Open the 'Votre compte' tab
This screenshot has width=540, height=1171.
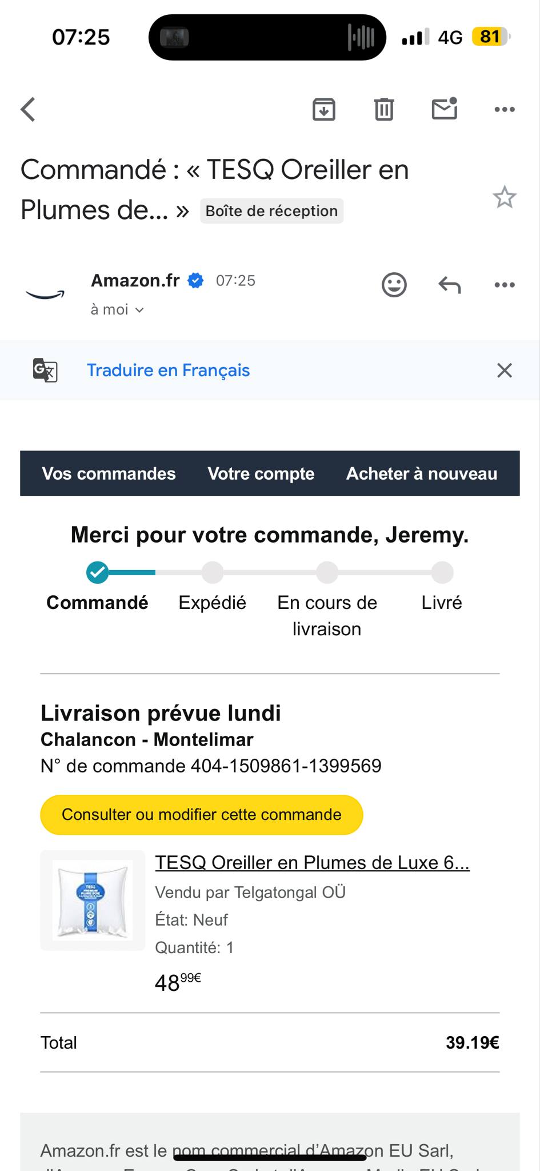pyautogui.click(x=261, y=473)
